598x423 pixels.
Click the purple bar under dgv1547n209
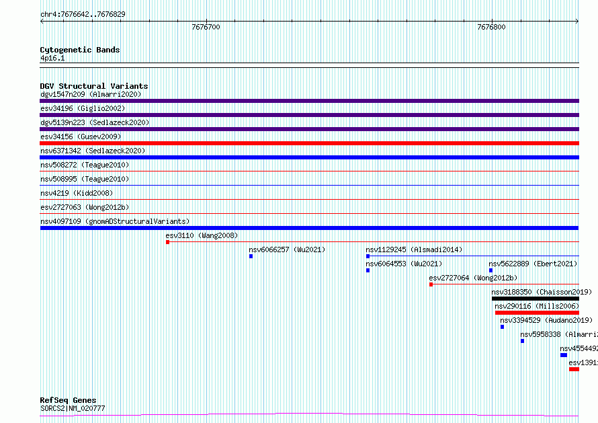[309, 101]
